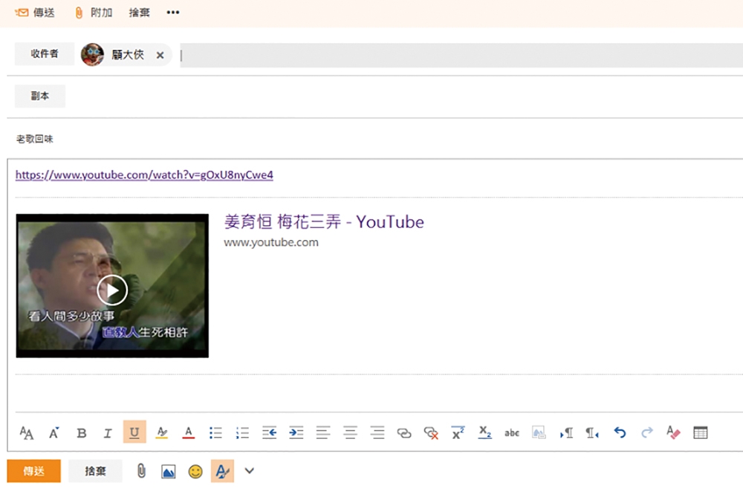
Task: Expand more compose options chevron
Action: (249, 471)
